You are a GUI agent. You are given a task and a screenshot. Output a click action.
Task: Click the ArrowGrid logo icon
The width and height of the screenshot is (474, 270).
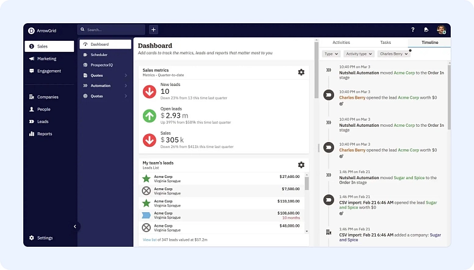pyautogui.click(x=31, y=30)
